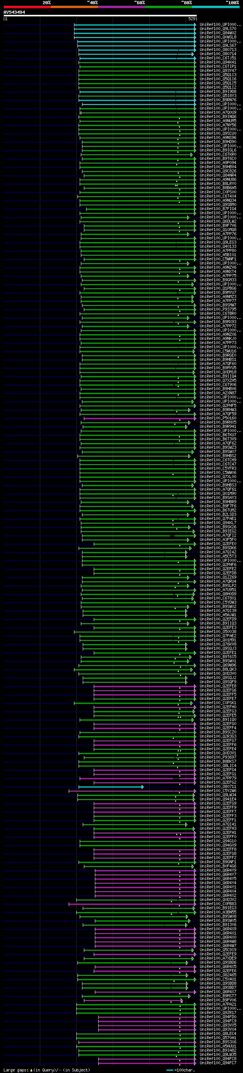
Task: Click the red 20% identity legend segment
Action: point(27,7)
